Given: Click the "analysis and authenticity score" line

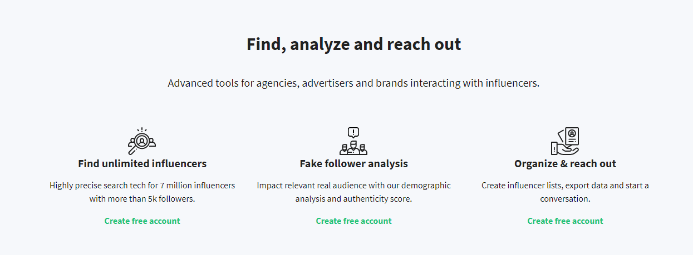Looking at the screenshot, I should coord(353,199).
